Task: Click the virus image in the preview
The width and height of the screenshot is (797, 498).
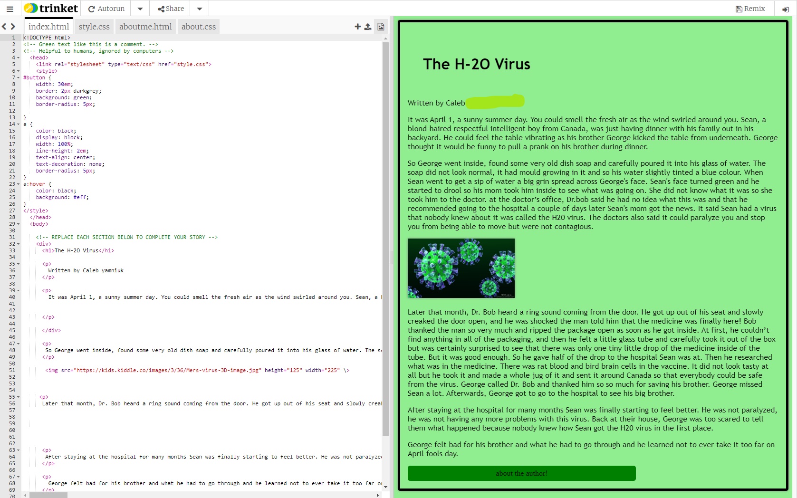Action: 461,268
